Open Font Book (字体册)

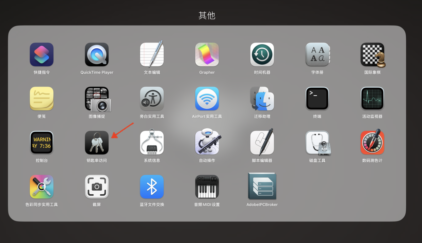[x=317, y=54]
